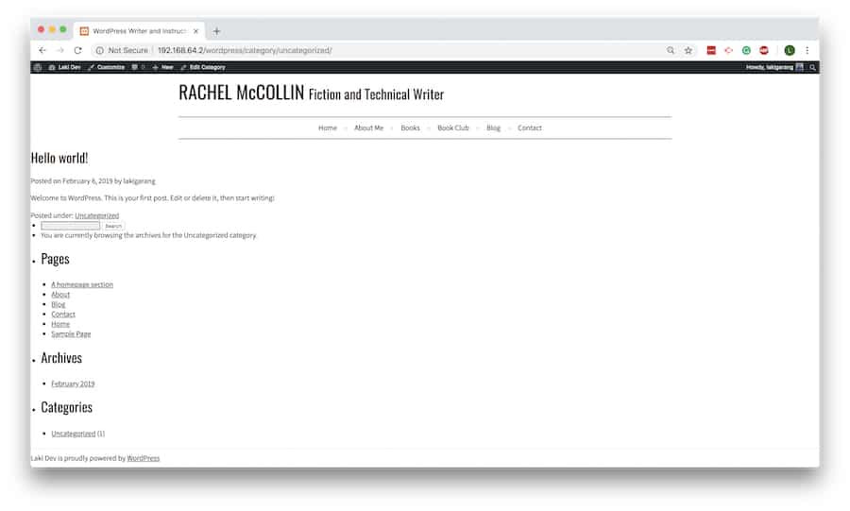The height and width of the screenshot is (511, 850).
Task: Go back with the browser back arrow
Action: click(42, 50)
